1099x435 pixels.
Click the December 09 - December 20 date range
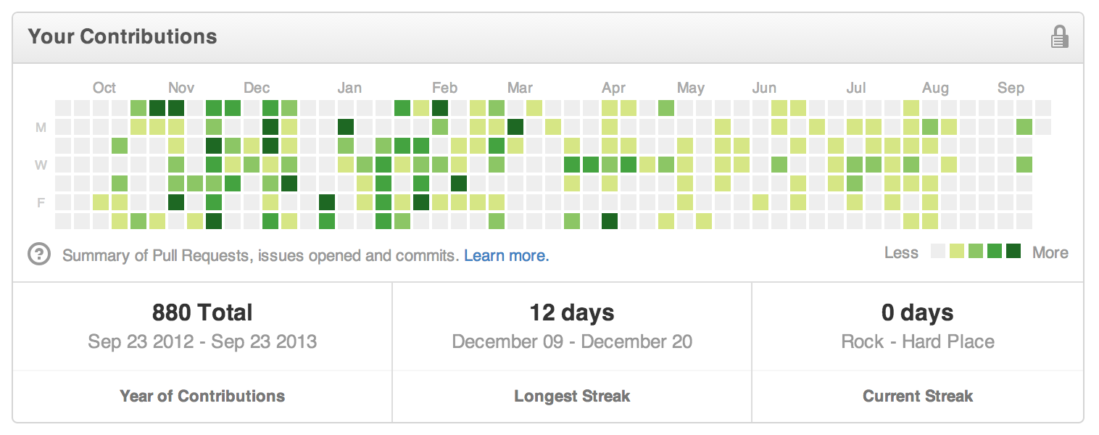[x=572, y=341]
